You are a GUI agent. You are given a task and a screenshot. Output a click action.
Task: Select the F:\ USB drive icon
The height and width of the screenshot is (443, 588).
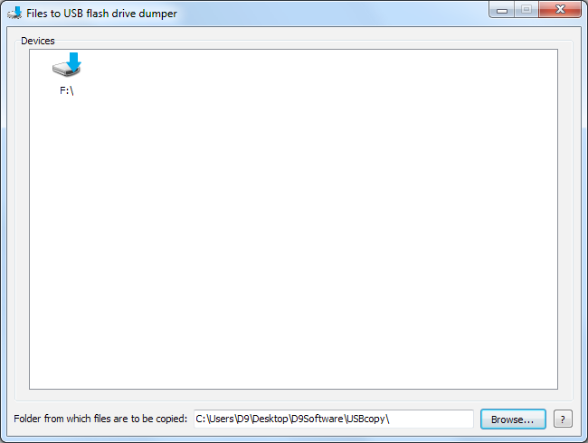66,65
